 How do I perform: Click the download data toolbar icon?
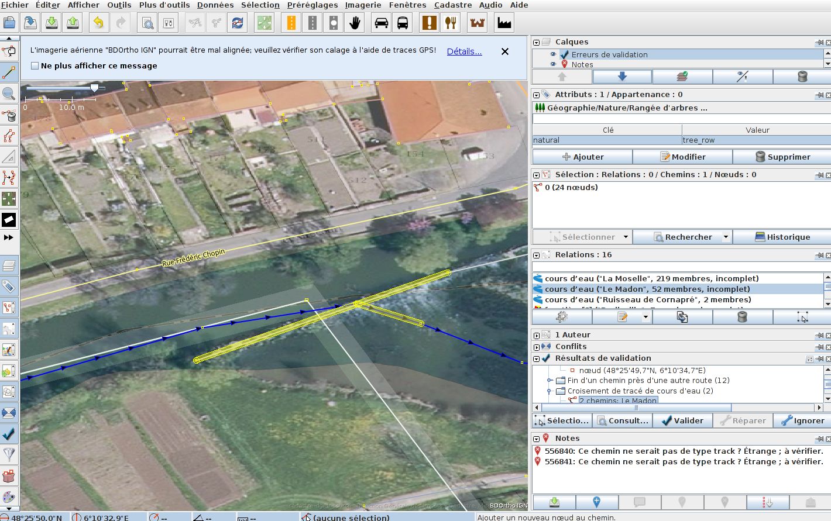pyautogui.click(x=51, y=23)
